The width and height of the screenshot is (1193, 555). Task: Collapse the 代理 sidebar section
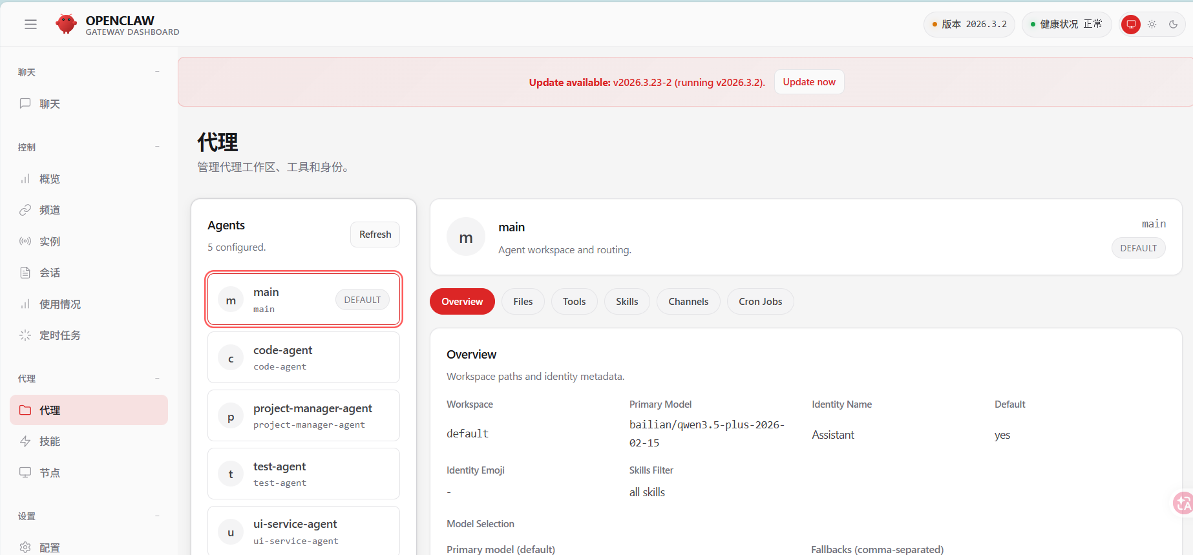tap(157, 378)
